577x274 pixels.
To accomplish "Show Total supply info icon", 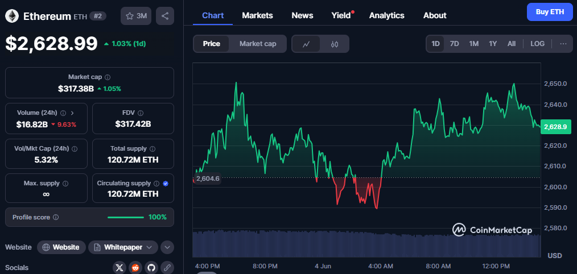I will 153,149.
